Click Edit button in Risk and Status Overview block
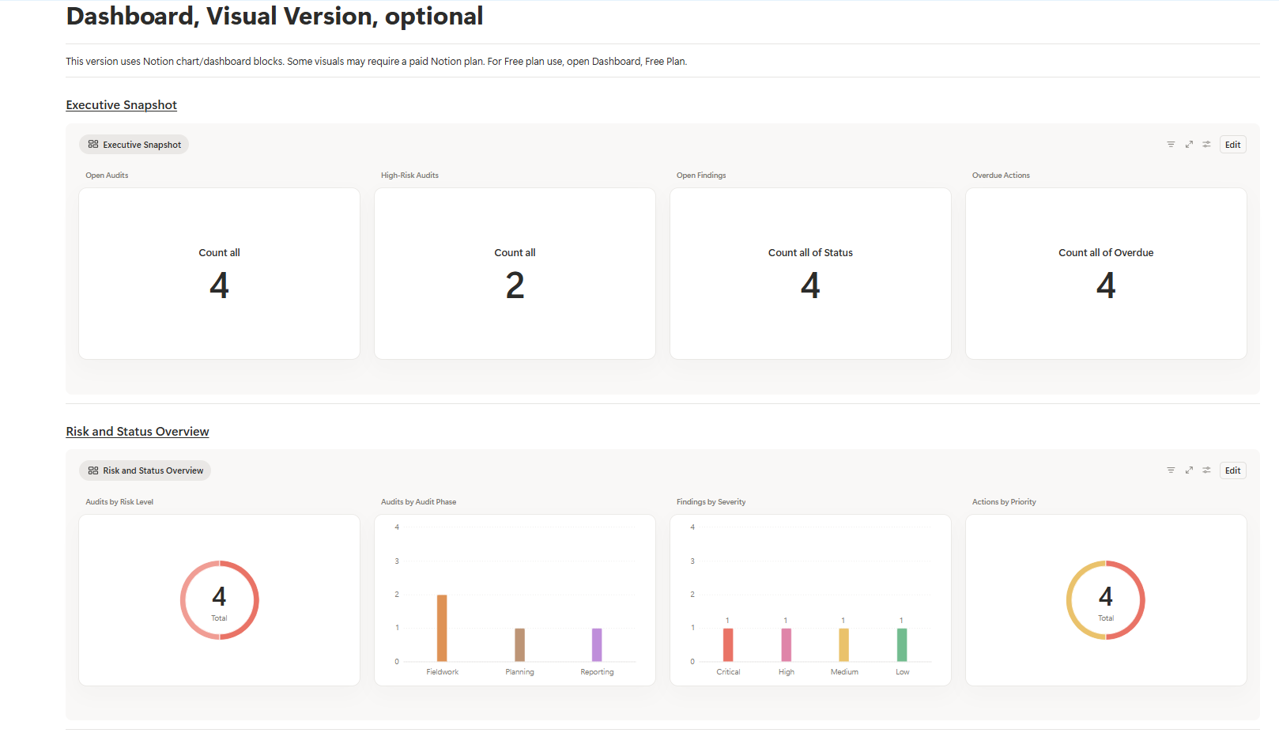 pyautogui.click(x=1232, y=470)
